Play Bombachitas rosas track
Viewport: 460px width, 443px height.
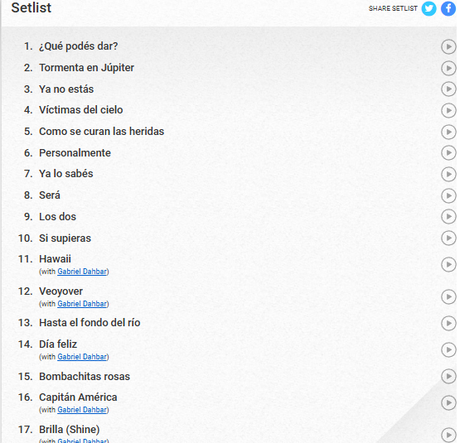[x=448, y=376]
